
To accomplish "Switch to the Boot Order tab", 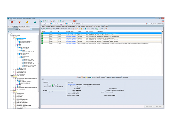I will pos(64,26).
